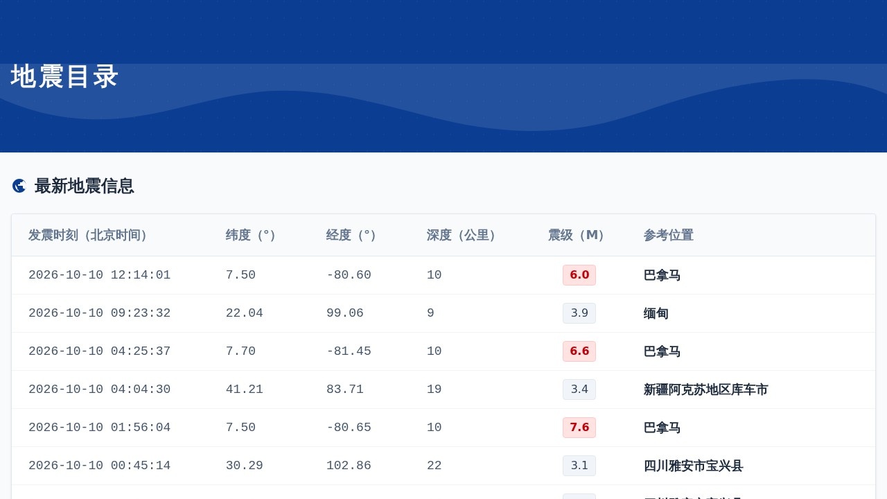Screen dimensions: 887x499
Task: Select the 2026-10-10 04:25:37 time cell
Action: pyautogui.click(x=100, y=351)
